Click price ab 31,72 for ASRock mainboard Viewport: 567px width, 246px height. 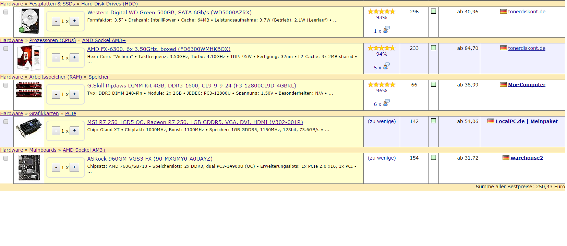point(468,158)
